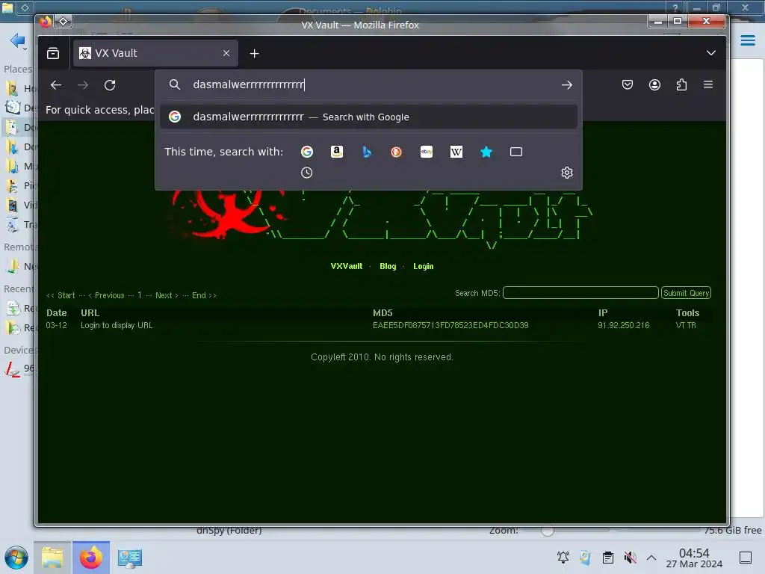
Task: Click the TR tool link
Action: (x=691, y=325)
